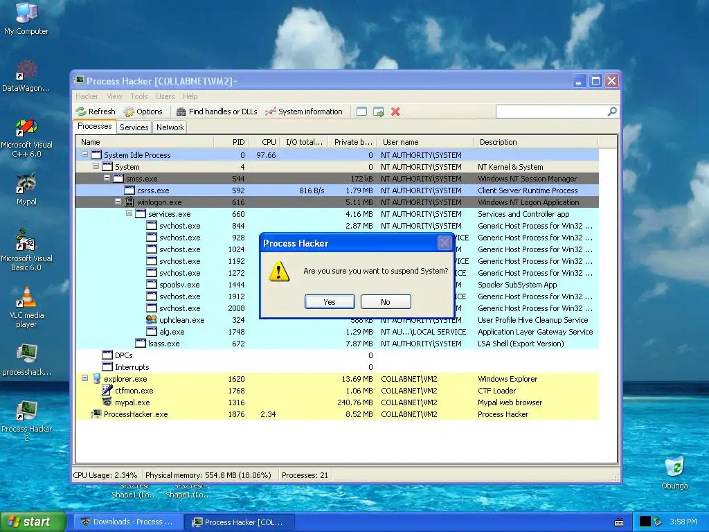Collapse the winlogon.exe node
The image size is (709, 532).
click(x=118, y=202)
